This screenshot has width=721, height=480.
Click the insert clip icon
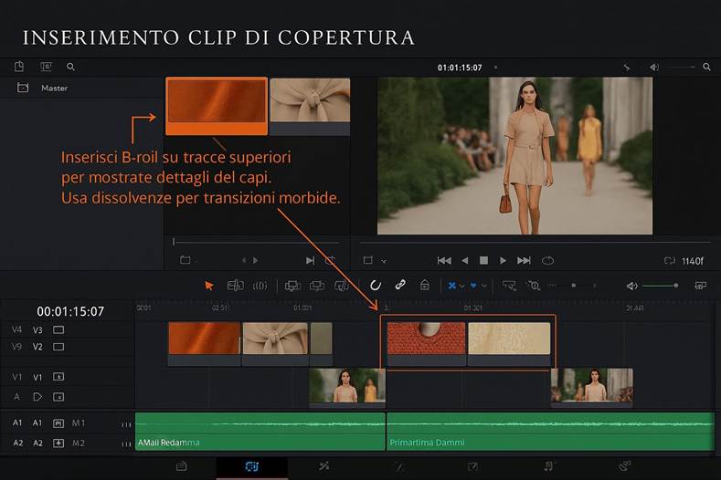point(292,286)
